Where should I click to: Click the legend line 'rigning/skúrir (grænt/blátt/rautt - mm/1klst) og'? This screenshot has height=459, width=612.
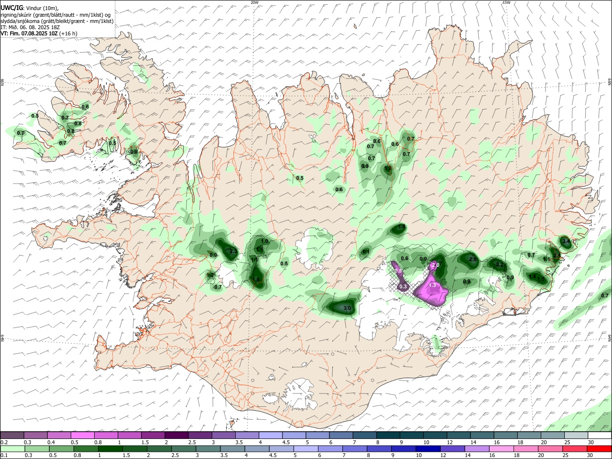(x=55, y=15)
